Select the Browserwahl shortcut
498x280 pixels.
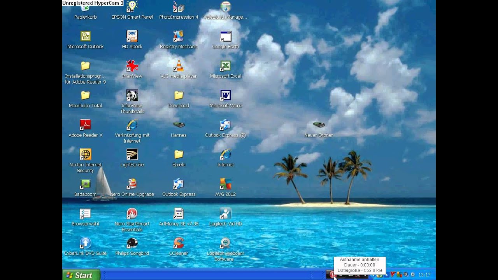pos(85,213)
